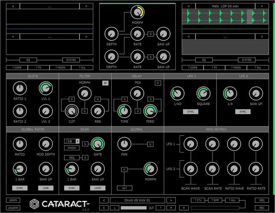
Task: Select ? MODS tab in right panel
Action: point(236,67)
